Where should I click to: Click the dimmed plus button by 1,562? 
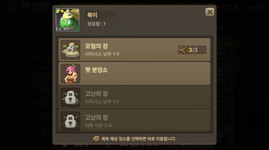[x=260, y=7]
